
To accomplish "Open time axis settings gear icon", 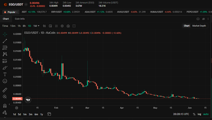I will click(x=17, y=108).
